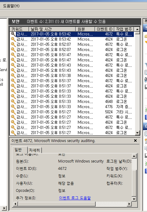Viewport: 147px width, 212px height.
Task: Switch to the 일반 tab
Action: coord(18,150)
